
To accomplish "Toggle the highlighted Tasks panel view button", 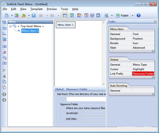I will pos(65,15).
